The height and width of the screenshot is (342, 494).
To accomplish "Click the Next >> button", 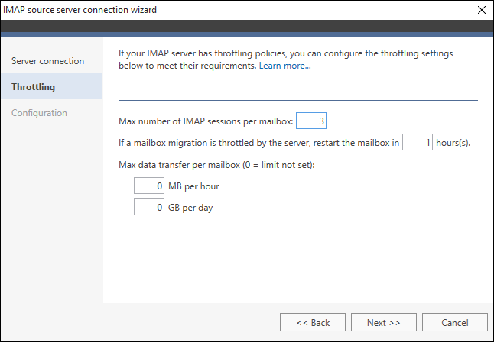I will tap(384, 322).
